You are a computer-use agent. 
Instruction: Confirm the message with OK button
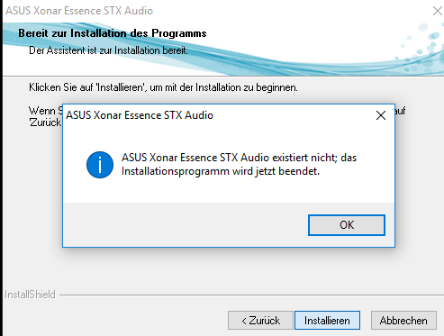347,225
